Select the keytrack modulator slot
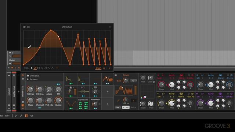Screen dimensions: 235x132 (x=71, y=91)
